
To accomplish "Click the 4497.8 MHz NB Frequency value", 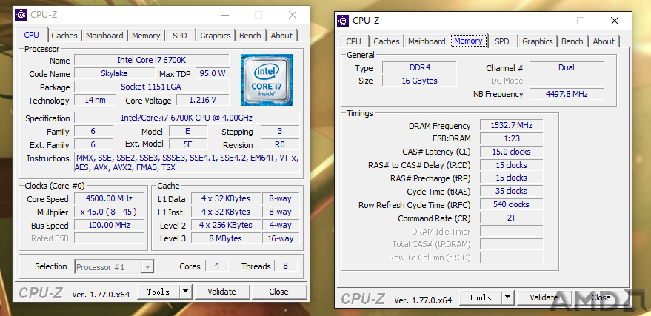I will tap(567, 94).
